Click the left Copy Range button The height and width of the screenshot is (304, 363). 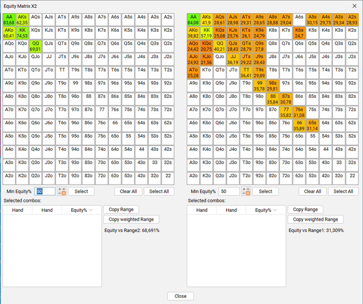tap(121, 209)
